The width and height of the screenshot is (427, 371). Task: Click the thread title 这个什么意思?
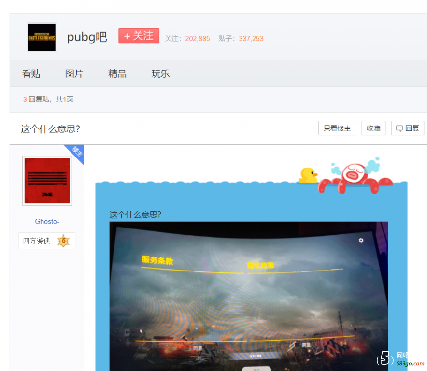click(50, 129)
